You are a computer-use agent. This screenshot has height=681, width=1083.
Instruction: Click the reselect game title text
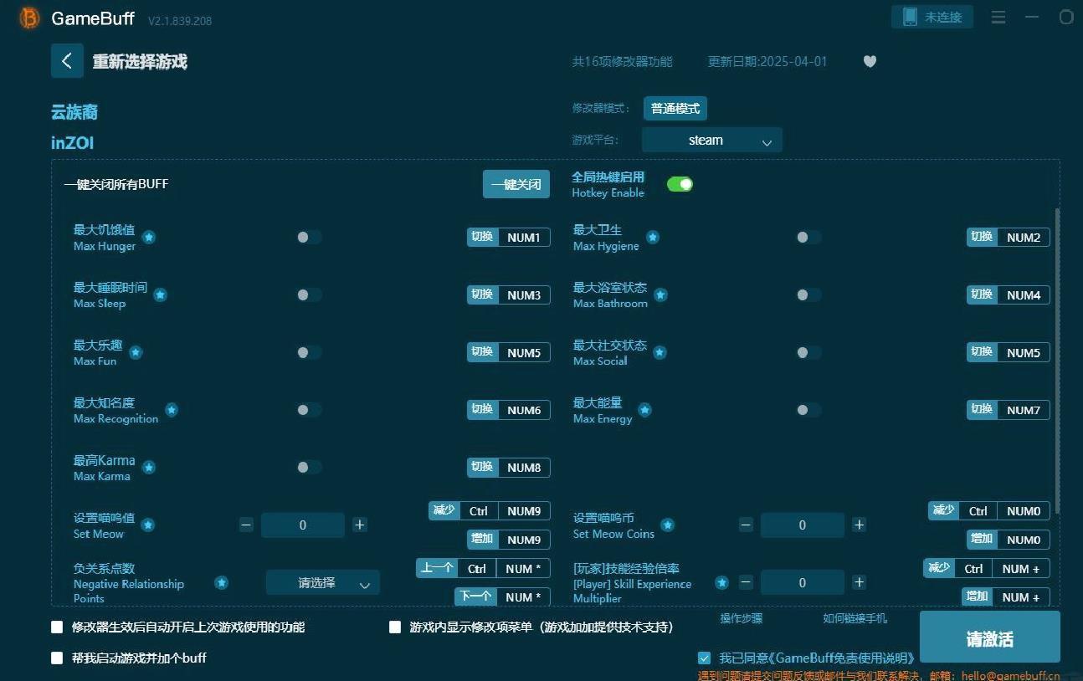coord(140,62)
